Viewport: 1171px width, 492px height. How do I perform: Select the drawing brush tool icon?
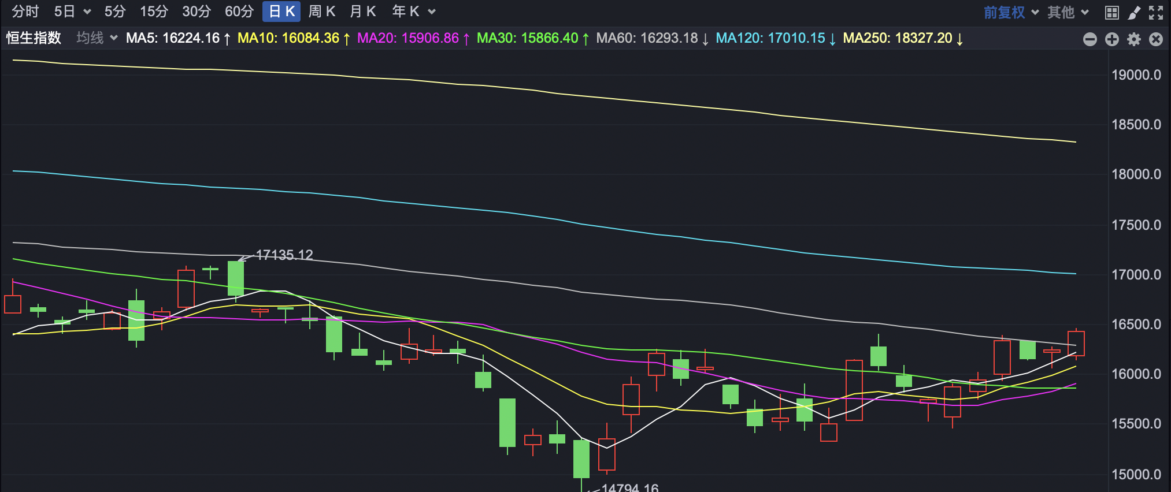pyautogui.click(x=1134, y=12)
